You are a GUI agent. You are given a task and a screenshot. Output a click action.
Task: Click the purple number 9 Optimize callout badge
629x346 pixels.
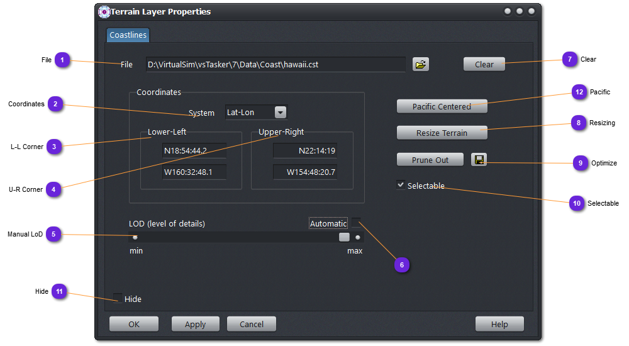tap(581, 163)
